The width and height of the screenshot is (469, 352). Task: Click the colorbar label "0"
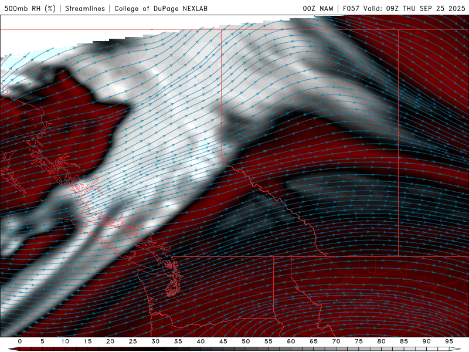[20, 341]
